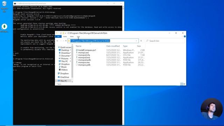Click the Search bin input field

click(x=165, y=41)
